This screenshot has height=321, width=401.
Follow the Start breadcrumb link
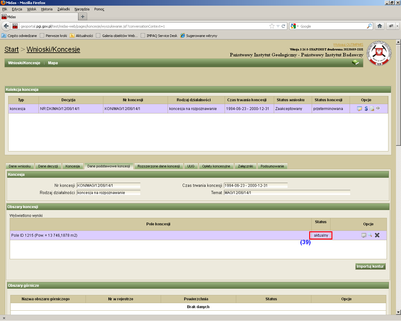coord(12,49)
